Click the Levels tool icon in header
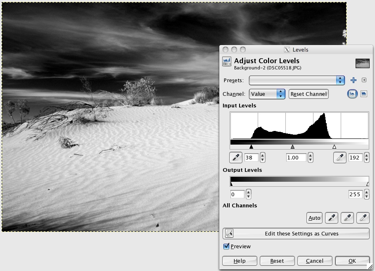The width and height of the screenshot is (375, 271). [227, 62]
